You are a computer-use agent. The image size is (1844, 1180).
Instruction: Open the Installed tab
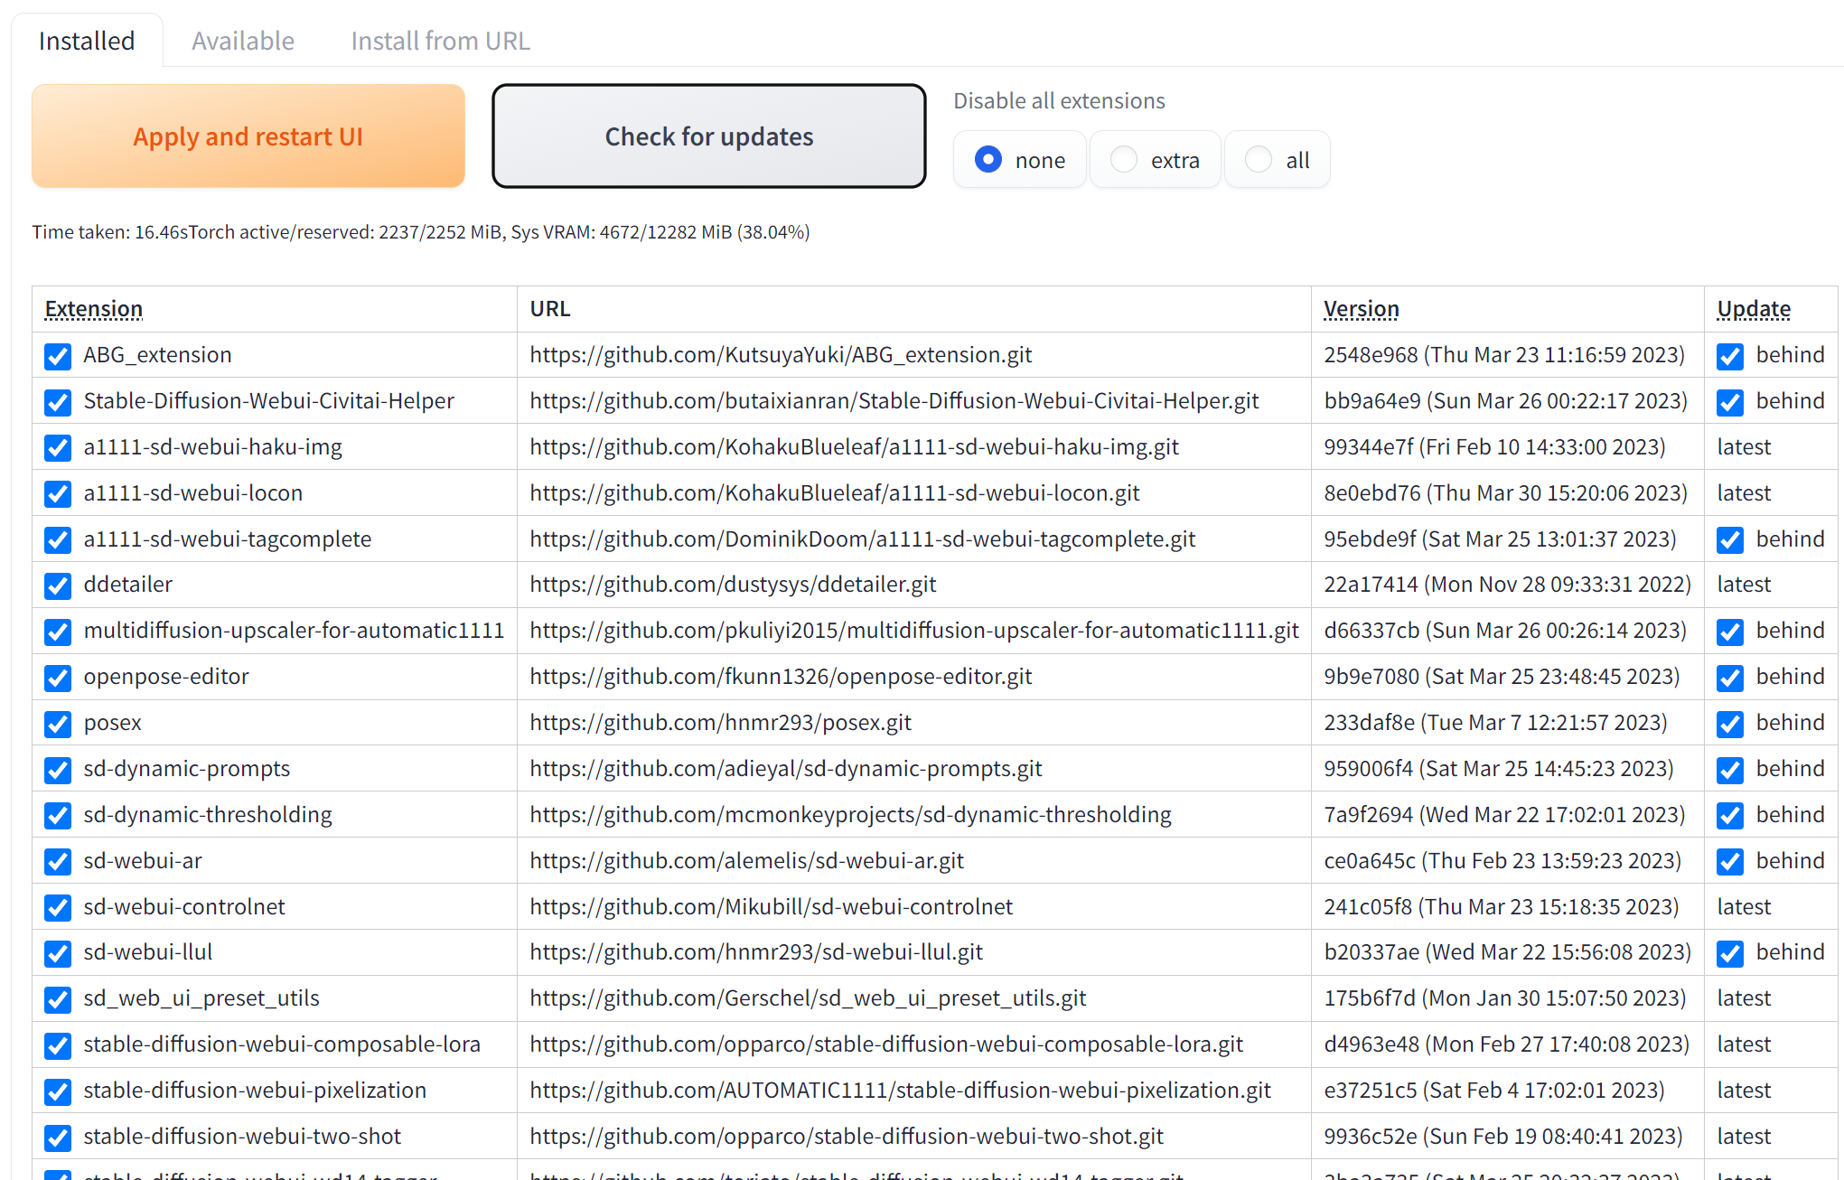pos(87,41)
